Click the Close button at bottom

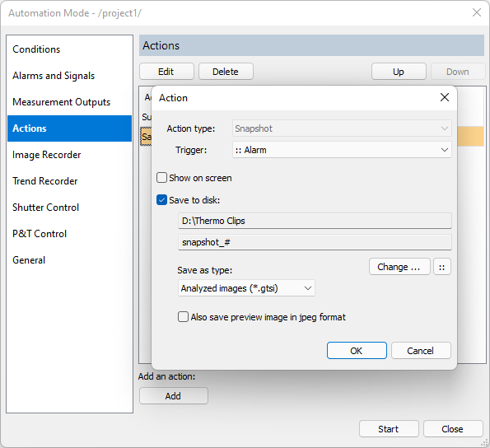453,429
